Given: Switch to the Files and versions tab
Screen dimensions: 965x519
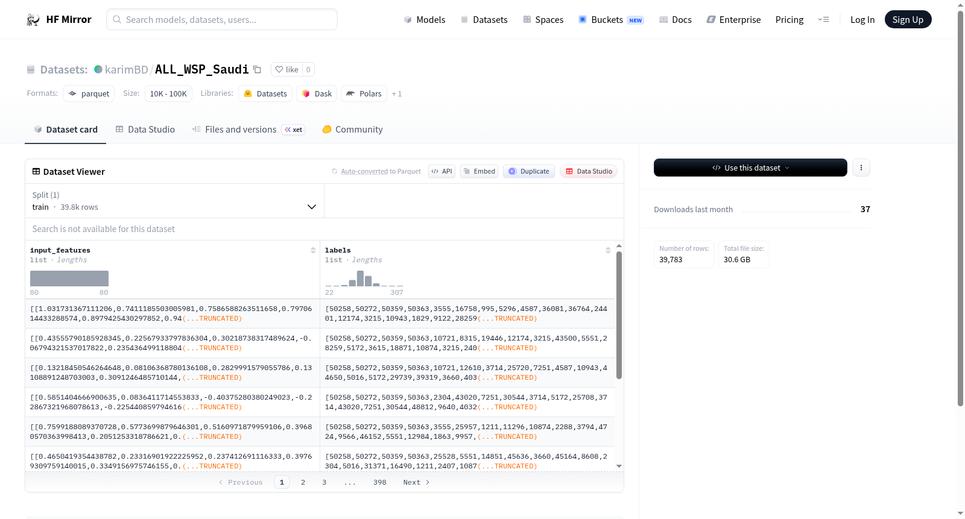Looking at the screenshot, I should tap(248, 130).
